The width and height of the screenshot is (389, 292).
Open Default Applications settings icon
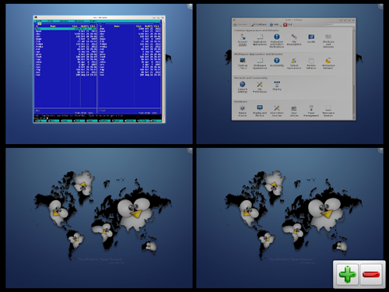294,63
